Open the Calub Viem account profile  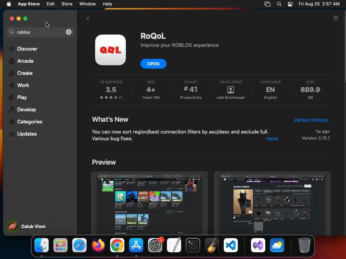26,226
